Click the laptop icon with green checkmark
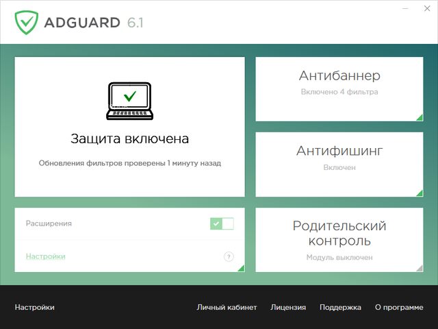Screen dimensions: 438x329 pyautogui.click(x=129, y=99)
